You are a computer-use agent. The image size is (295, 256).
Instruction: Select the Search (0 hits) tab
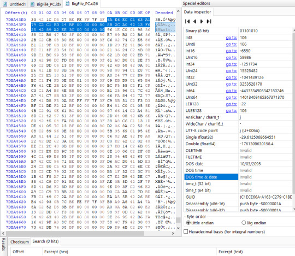tap(45, 241)
